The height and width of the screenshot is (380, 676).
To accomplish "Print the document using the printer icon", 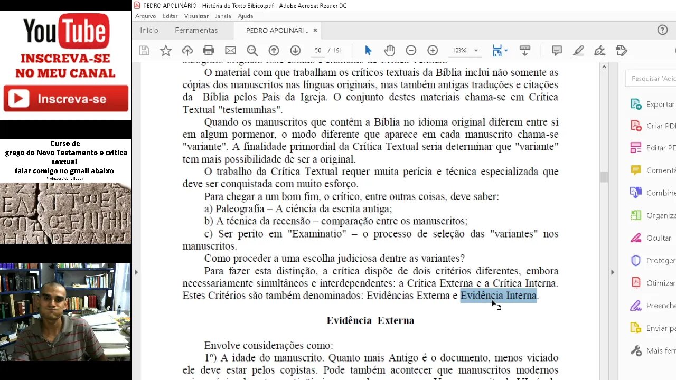I will [209, 51].
